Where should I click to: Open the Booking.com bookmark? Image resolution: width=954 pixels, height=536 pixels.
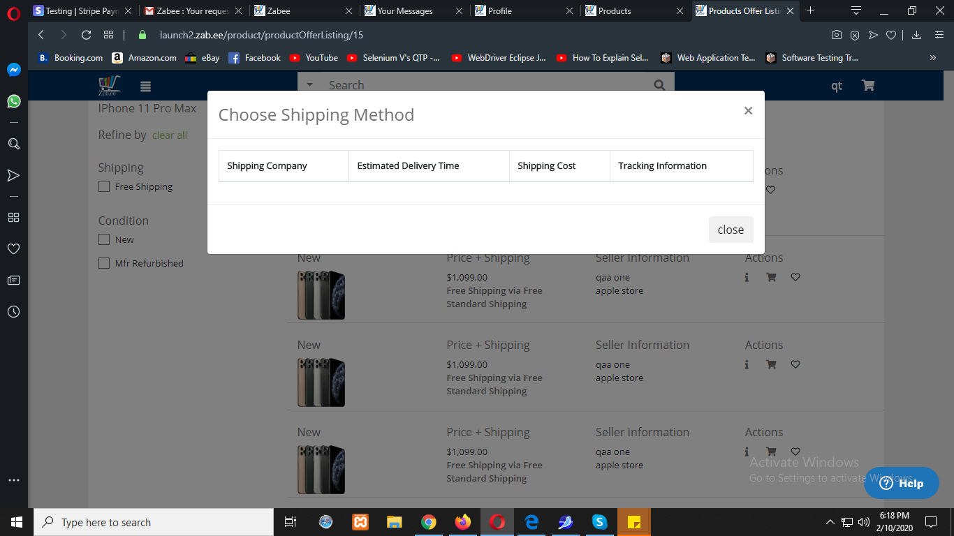click(70, 58)
